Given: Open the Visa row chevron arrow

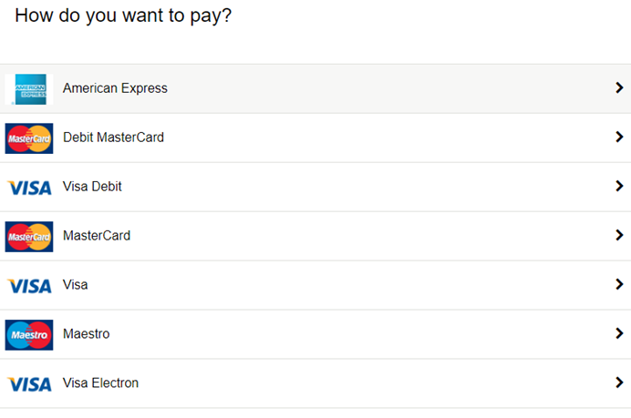Looking at the screenshot, I should 619,284.
